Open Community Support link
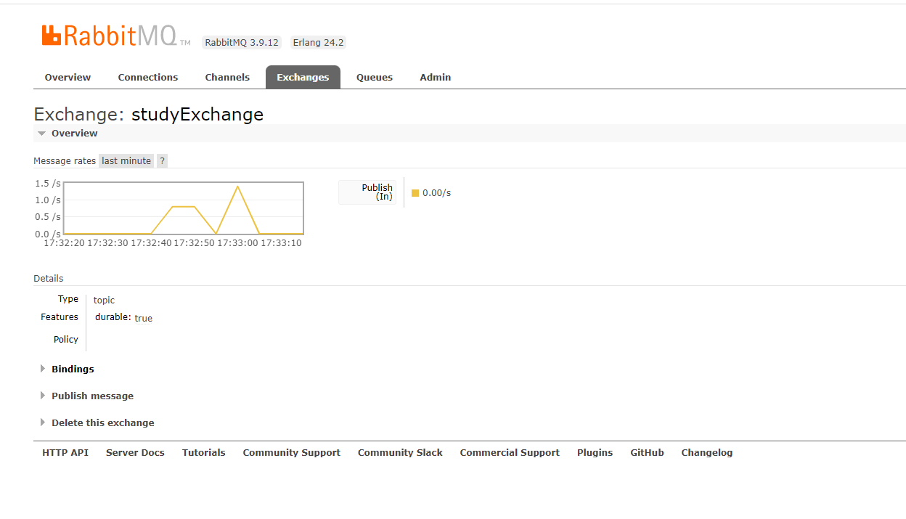This screenshot has height=519, width=906. tap(291, 452)
